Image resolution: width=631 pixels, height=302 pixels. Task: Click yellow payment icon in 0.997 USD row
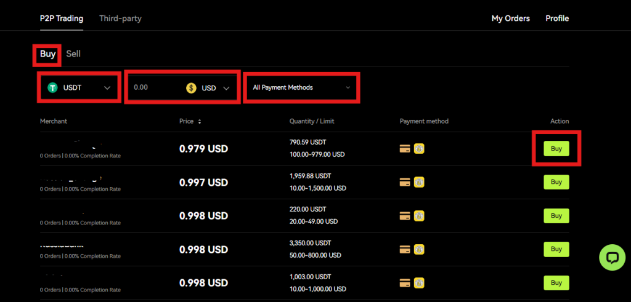click(x=419, y=182)
